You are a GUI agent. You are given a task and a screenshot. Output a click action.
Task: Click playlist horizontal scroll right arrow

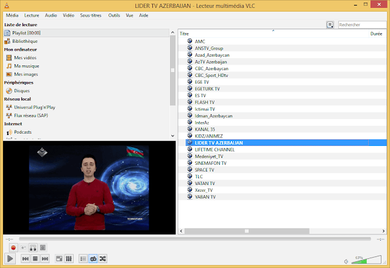point(384,231)
